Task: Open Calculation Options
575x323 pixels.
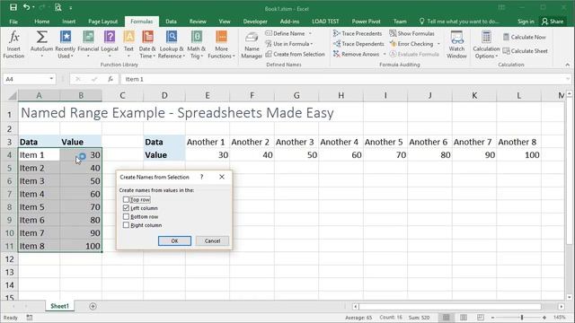Action: (486, 44)
